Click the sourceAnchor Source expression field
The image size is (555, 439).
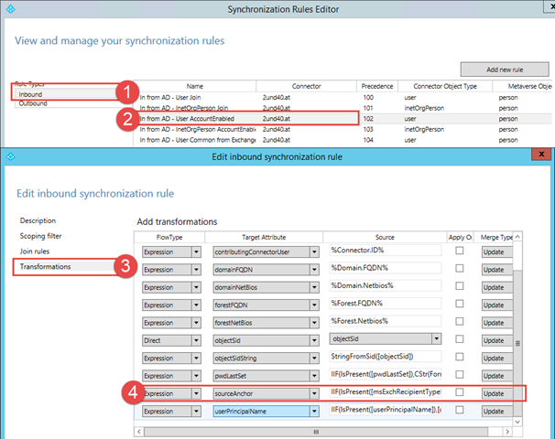385,392
